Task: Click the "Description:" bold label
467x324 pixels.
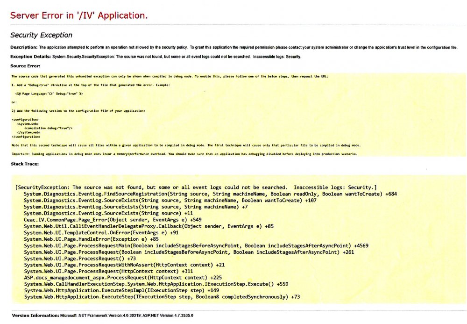Action: pos(24,47)
